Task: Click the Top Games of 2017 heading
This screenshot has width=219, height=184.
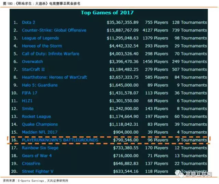Action: [107, 13]
